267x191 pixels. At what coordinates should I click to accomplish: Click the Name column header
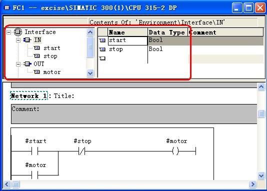[x=127, y=32]
